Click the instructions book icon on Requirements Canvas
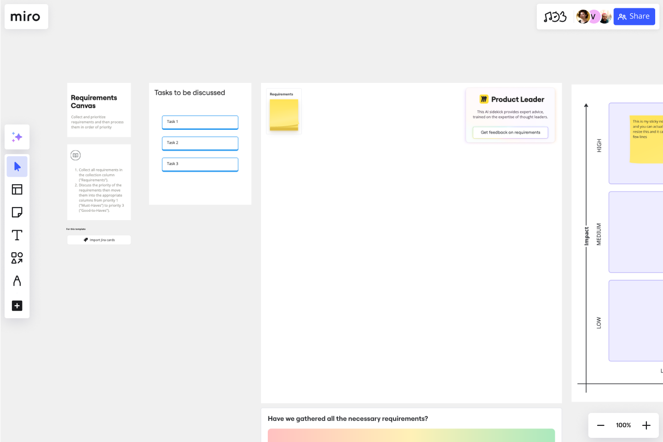This screenshot has height=442, width=663. click(x=75, y=155)
